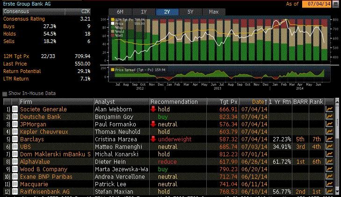Select Alan Webborn analyst cell
Viewport: 341px width, 197px height.
coord(113,109)
